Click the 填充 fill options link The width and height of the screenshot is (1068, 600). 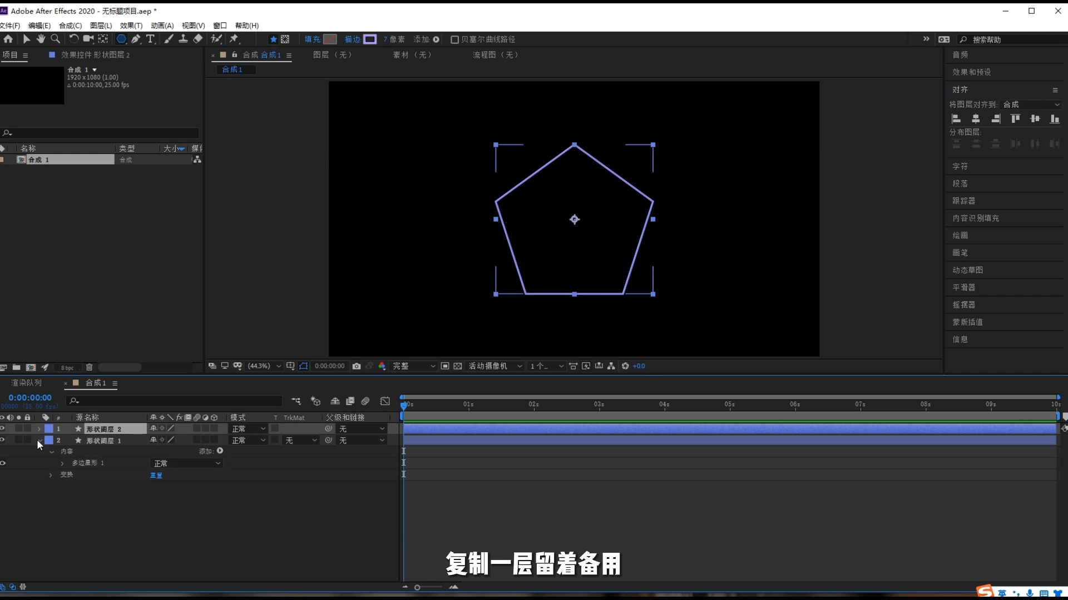pyautogui.click(x=313, y=39)
